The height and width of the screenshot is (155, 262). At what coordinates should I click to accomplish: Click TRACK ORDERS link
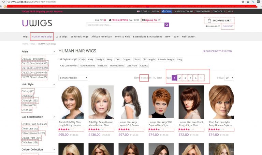point(203,12)
